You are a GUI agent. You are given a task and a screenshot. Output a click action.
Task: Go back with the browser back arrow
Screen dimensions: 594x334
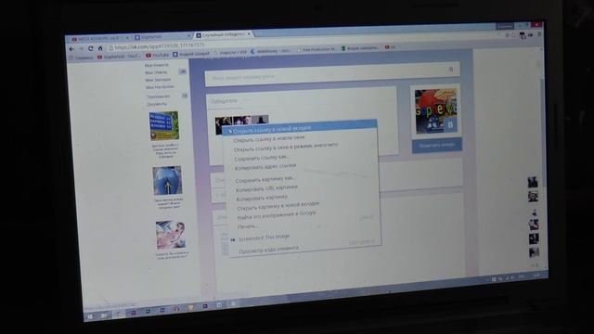(x=71, y=49)
